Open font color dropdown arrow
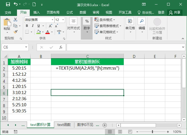 52,32
